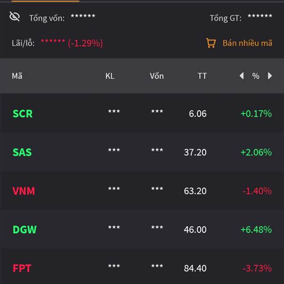Click FPT's 84.40 market price

[x=195, y=268]
